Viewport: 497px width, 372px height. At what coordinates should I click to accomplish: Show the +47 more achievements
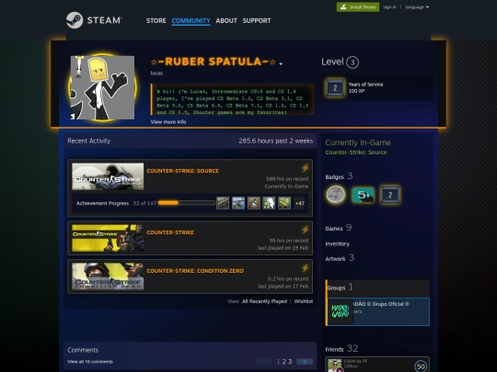point(299,203)
